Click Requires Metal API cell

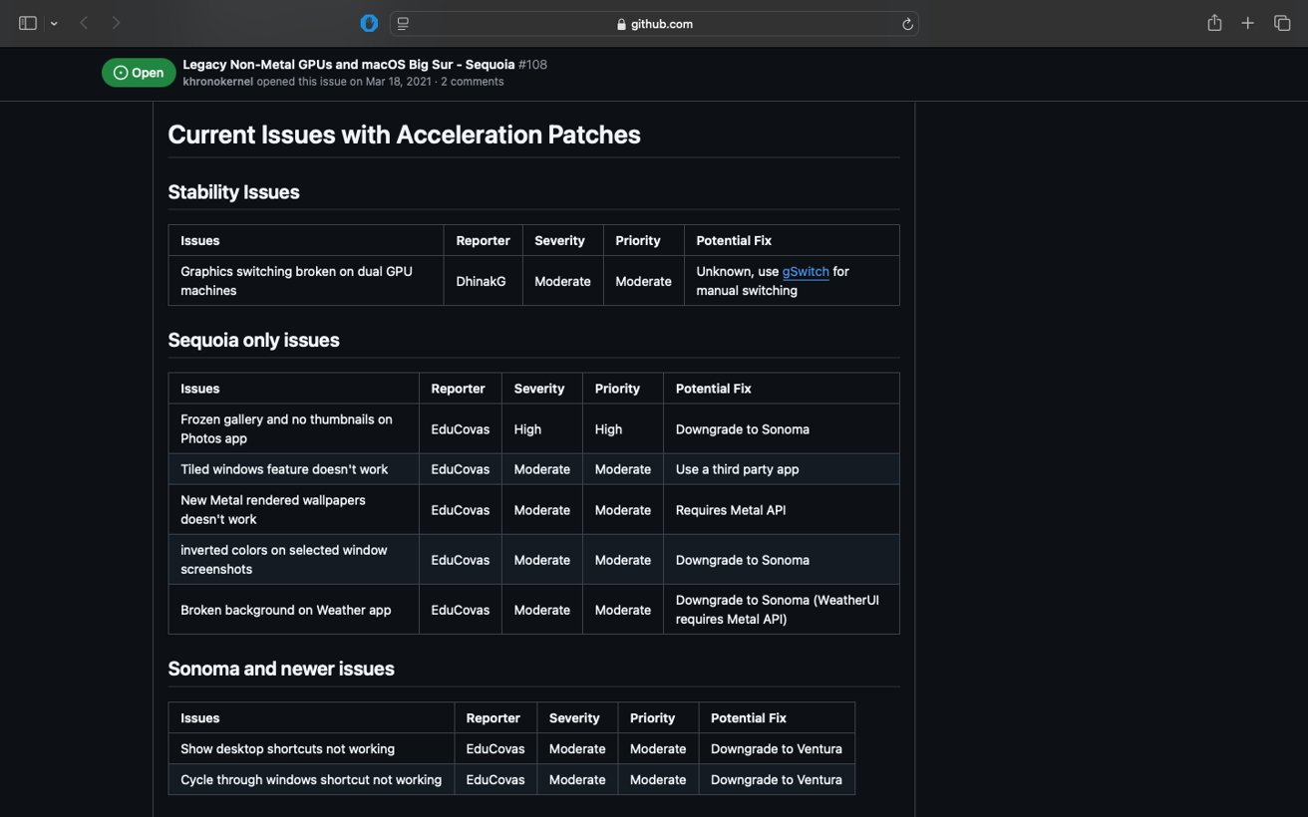pos(781,509)
